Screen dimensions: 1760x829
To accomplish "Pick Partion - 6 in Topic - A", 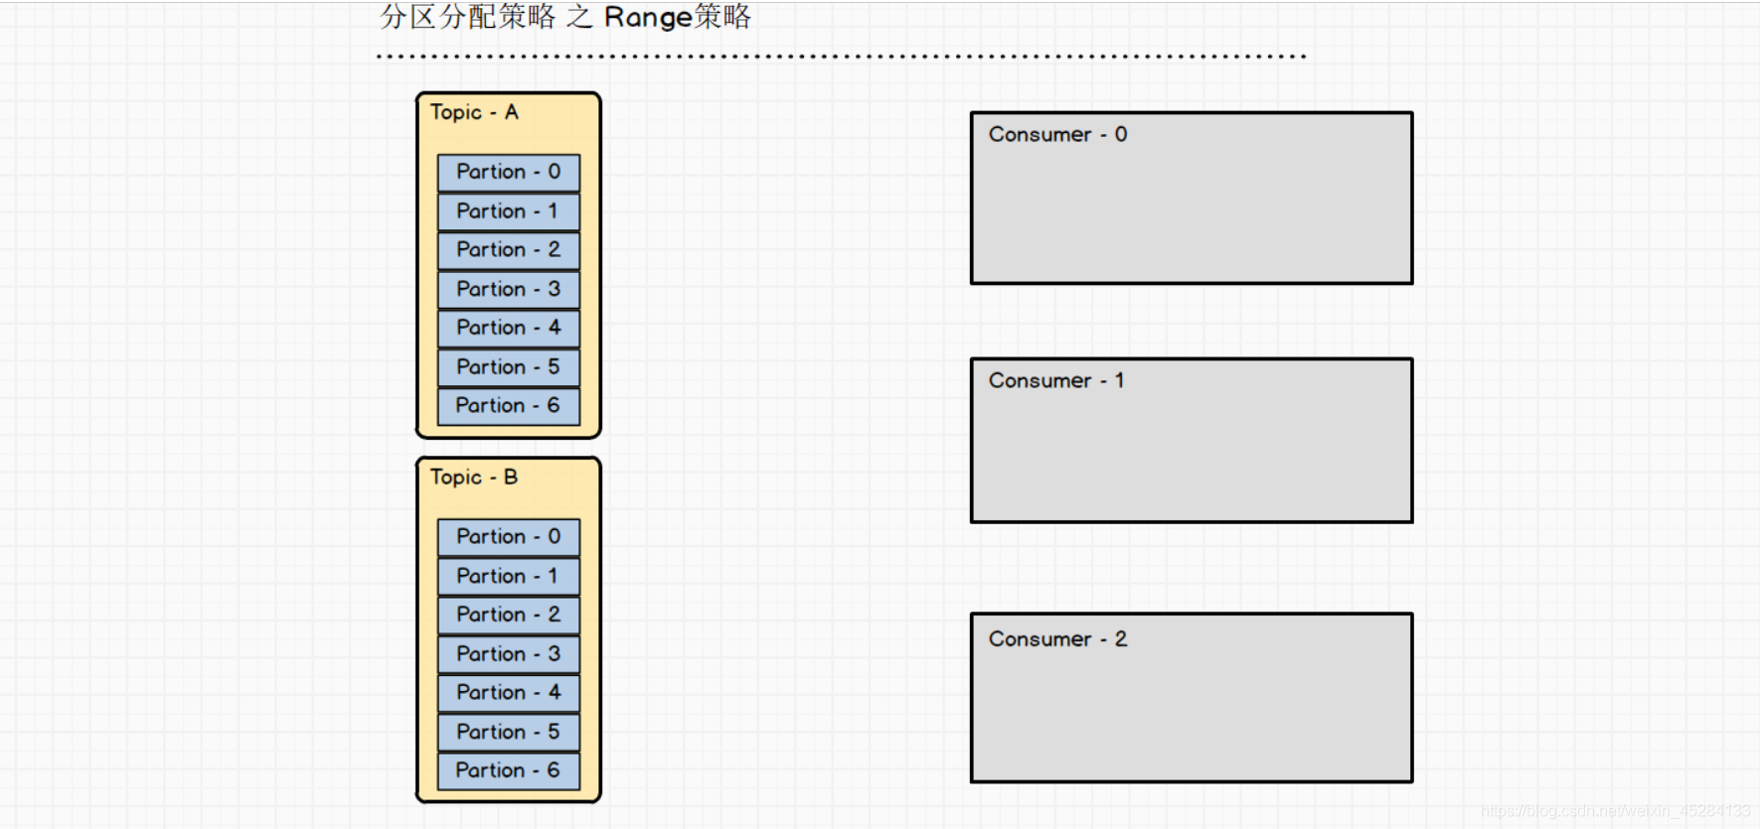I will tap(509, 406).
